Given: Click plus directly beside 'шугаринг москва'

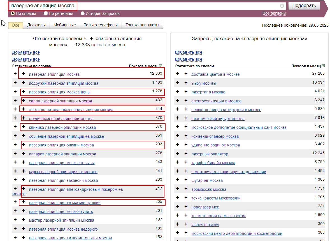Looking at the screenshot, I should point(186,180).
